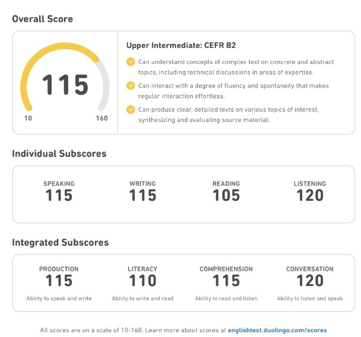
Task: Click the Literacy integrated subscore
Action: pyautogui.click(x=143, y=281)
